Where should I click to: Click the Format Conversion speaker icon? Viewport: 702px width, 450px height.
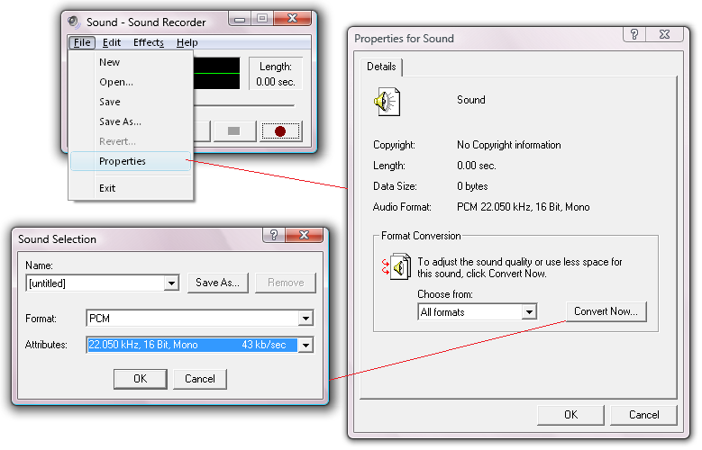coord(397,266)
